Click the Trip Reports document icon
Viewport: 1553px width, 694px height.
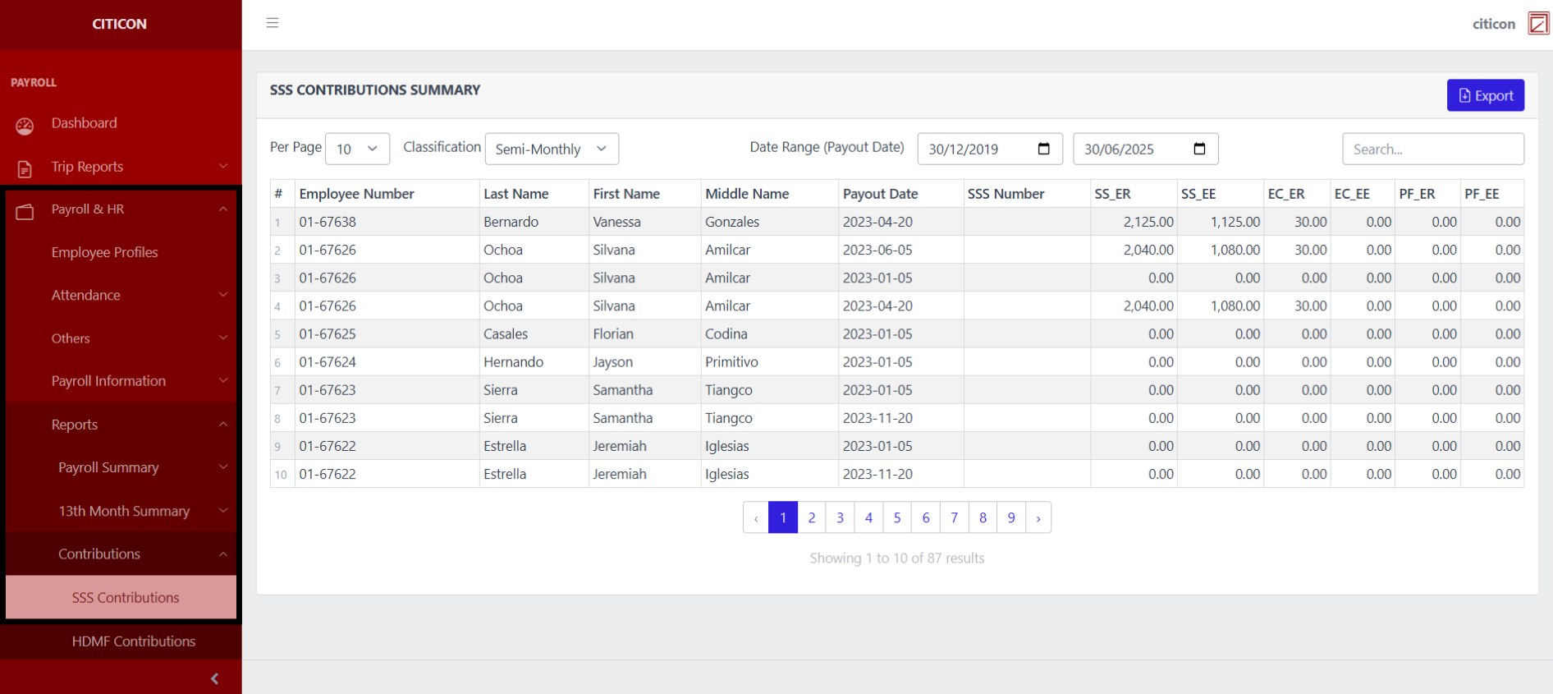(x=25, y=168)
